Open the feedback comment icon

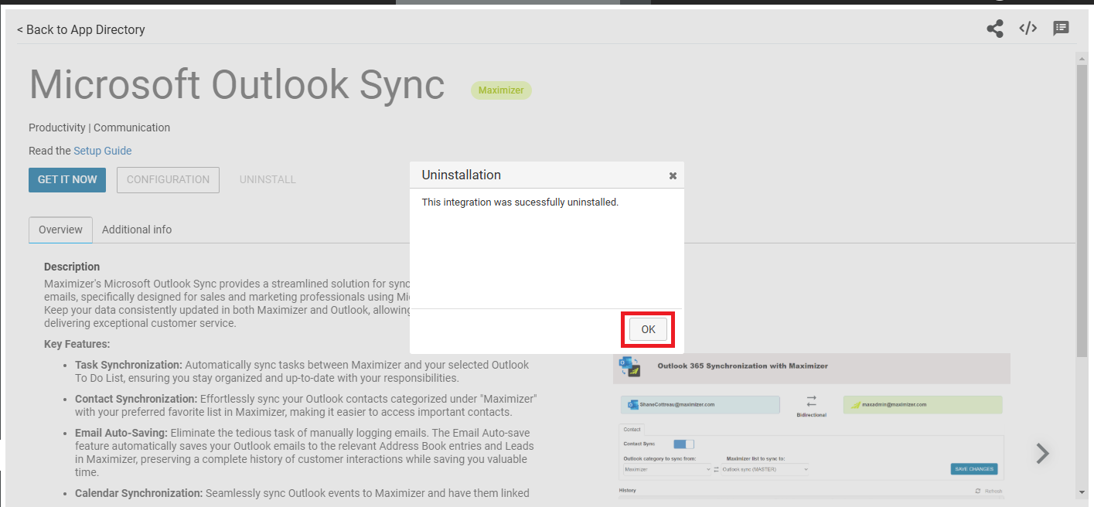click(1061, 29)
